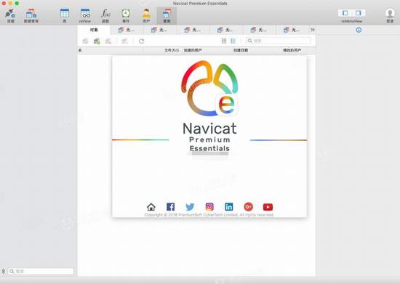This screenshot has width=400, height=284.
Task: Focus the object search field
Action: (279, 41)
